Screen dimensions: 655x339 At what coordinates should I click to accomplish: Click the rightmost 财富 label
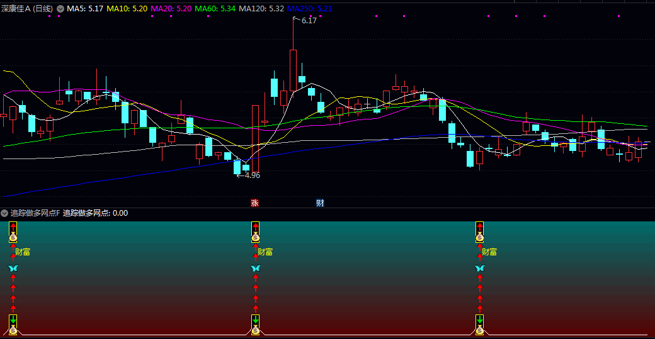coord(489,252)
